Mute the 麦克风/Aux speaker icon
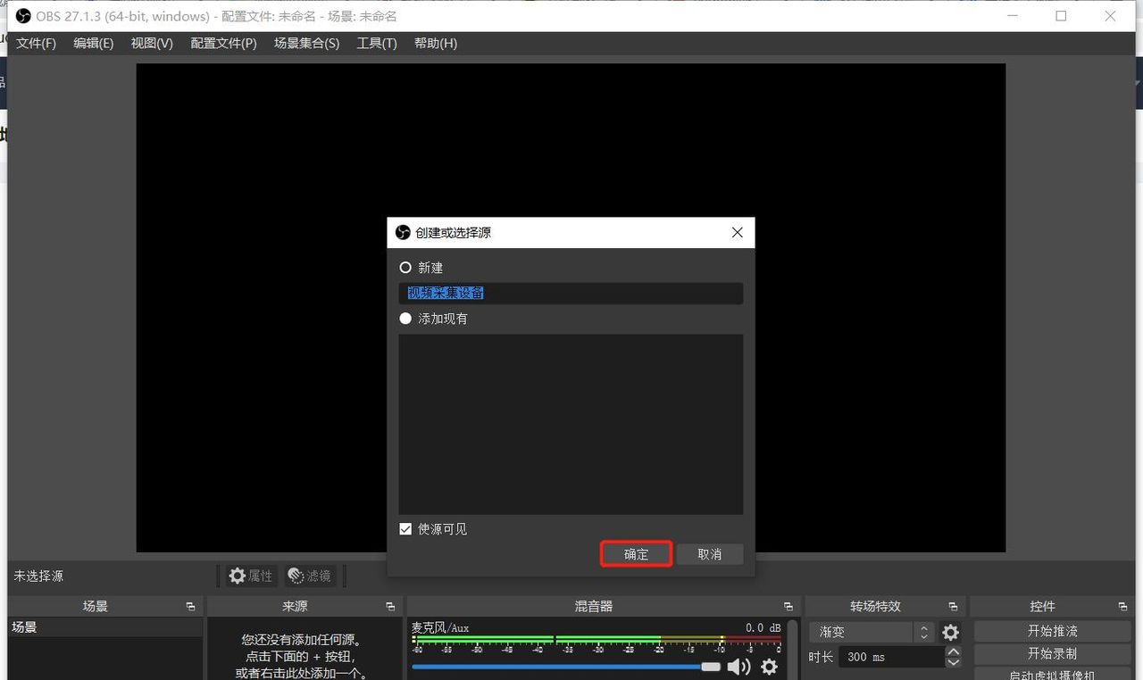1143x680 pixels. click(x=738, y=667)
